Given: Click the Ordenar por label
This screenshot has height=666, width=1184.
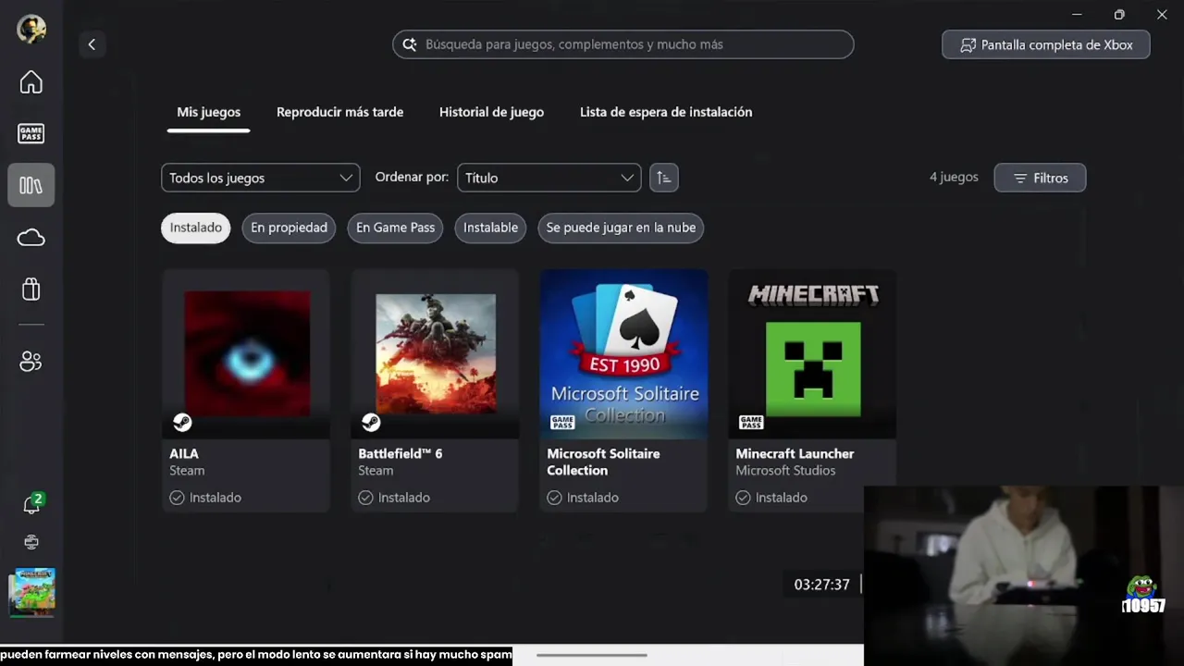Looking at the screenshot, I should pos(412,177).
